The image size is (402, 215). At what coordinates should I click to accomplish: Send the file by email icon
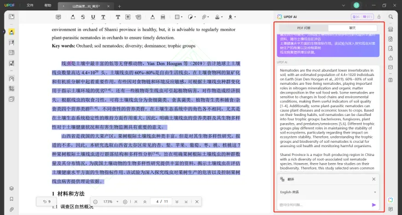(x=391, y=67)
